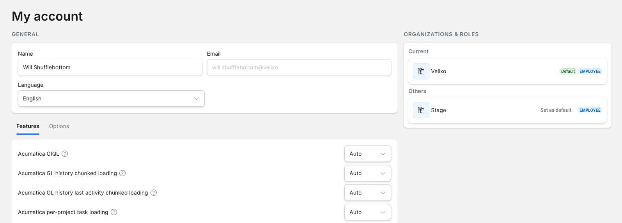Open GL history chunked loading Auto dropdown
The width and height of the screenshot is (622, 223).
pos(368,173)
